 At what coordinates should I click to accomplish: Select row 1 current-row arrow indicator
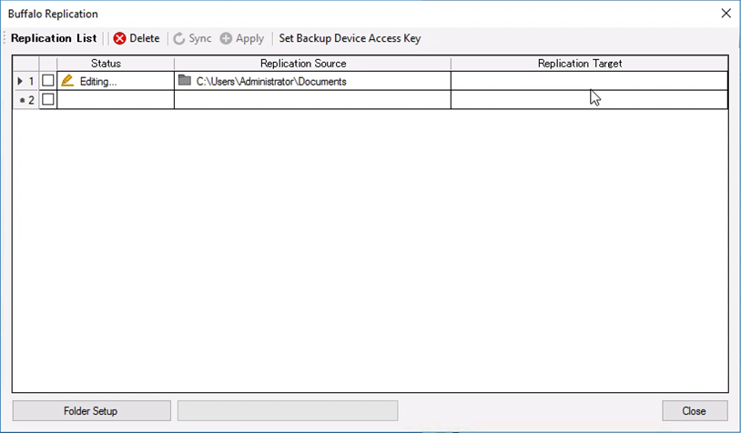coord(21,81)
